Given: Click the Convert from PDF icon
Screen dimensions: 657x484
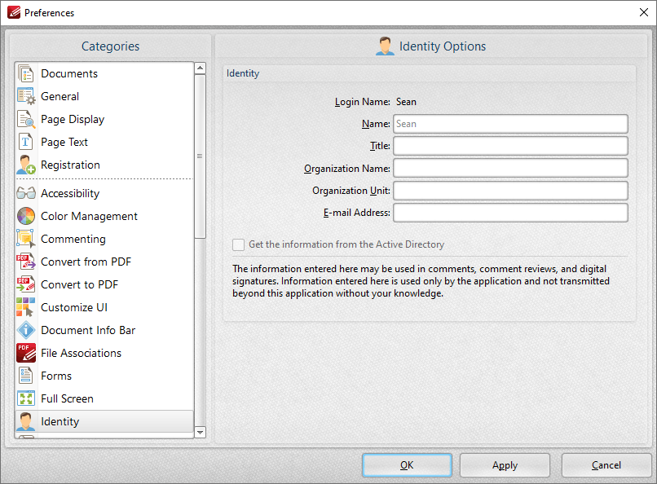Looking at the screenshot, I should pos(26,262).
